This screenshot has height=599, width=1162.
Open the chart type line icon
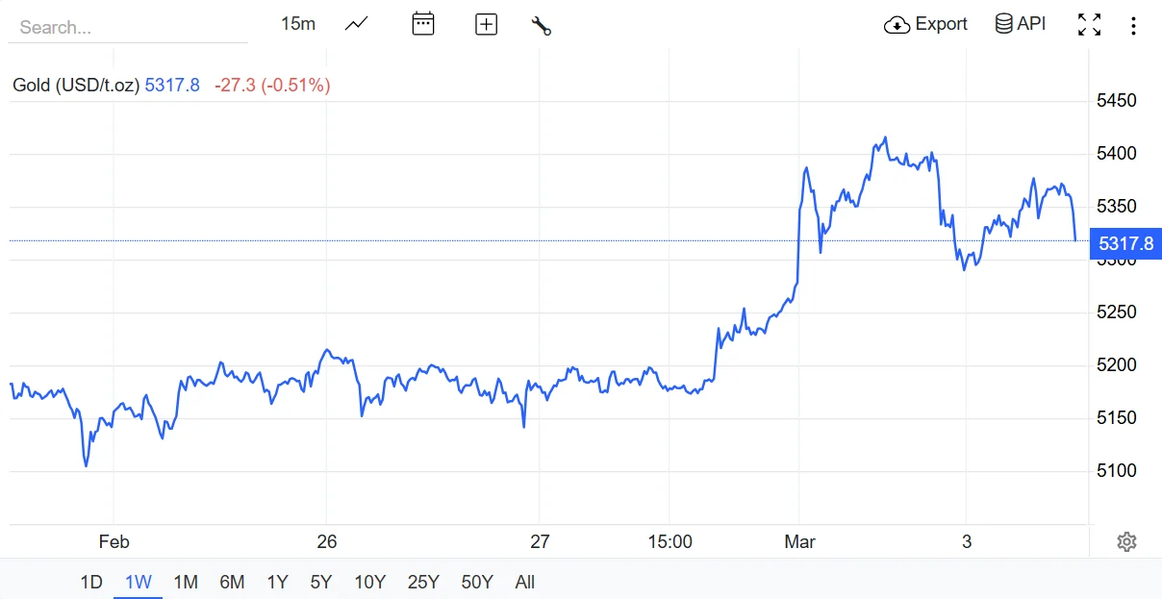click(356, 24)
